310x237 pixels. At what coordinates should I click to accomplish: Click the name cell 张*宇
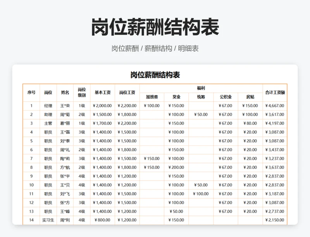(65, 176)
